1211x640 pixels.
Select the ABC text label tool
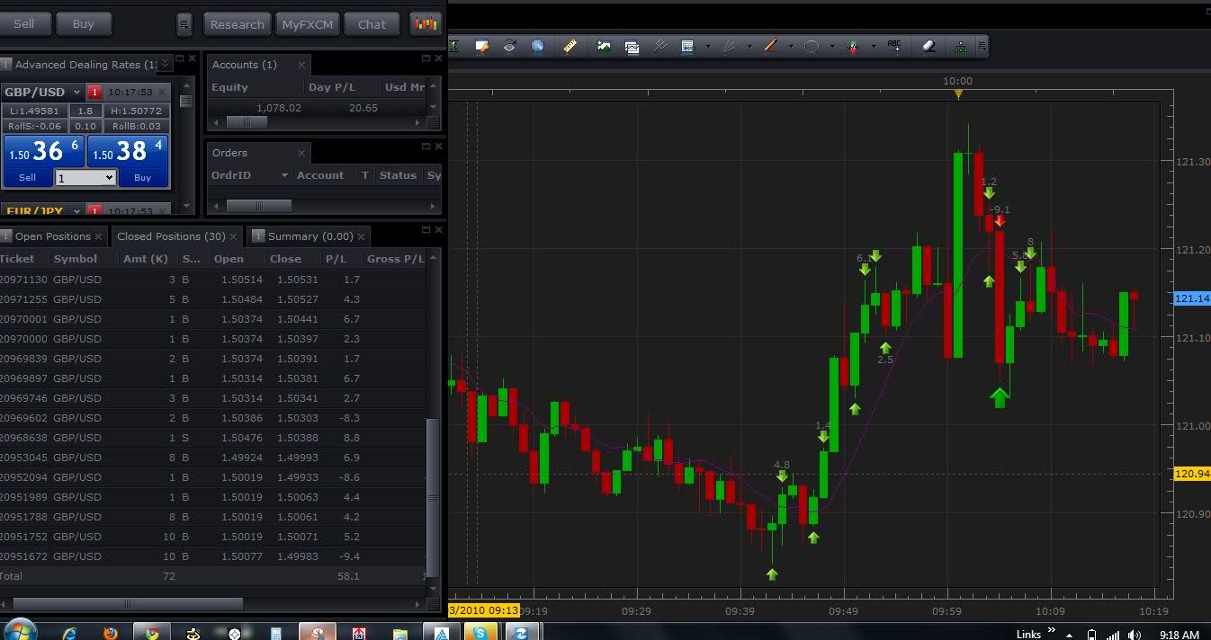[x=893, y=46]
